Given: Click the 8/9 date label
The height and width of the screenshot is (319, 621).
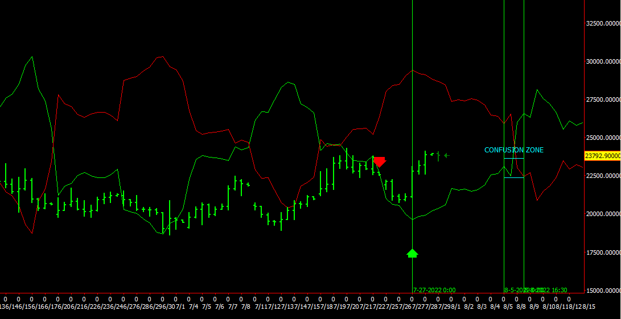Looking at the screenshot, I should click(534, 306).
